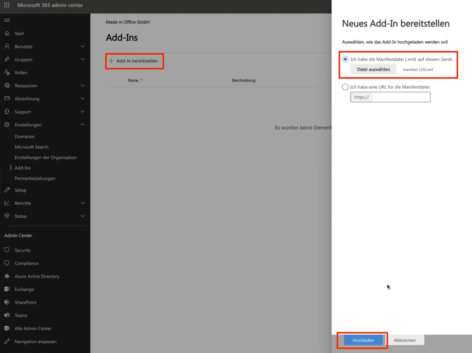Expand the Ressourcen menu section

click(82, 85)
